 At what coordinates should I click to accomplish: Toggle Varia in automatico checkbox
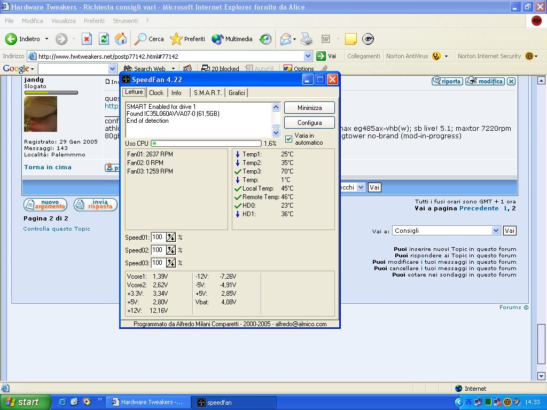(x=288, y=139)
